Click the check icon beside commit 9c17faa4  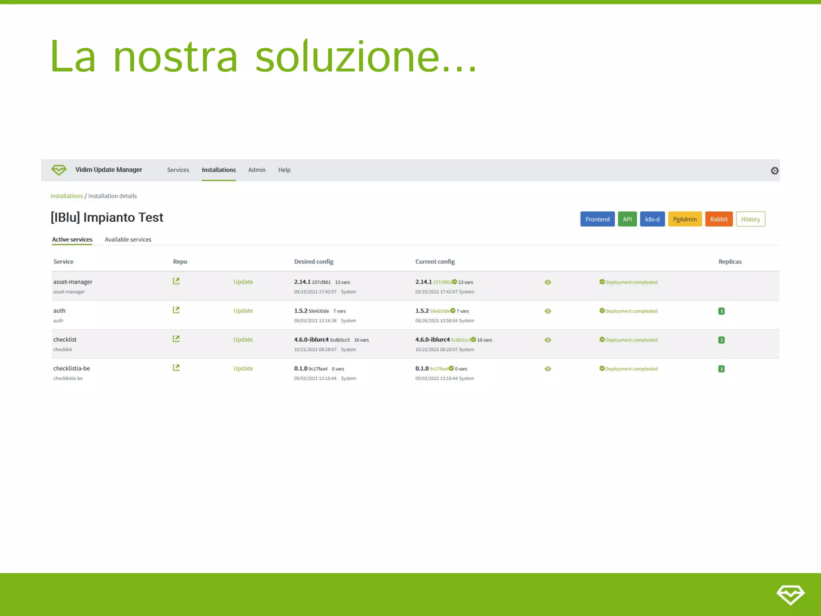(x=451, y=369)
